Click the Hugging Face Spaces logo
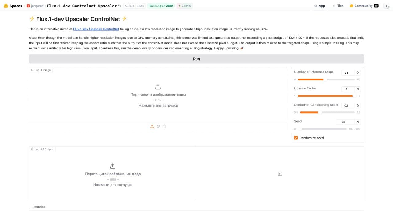The width and height of the screenshot is (393, 211). click(x=13, y=6)
